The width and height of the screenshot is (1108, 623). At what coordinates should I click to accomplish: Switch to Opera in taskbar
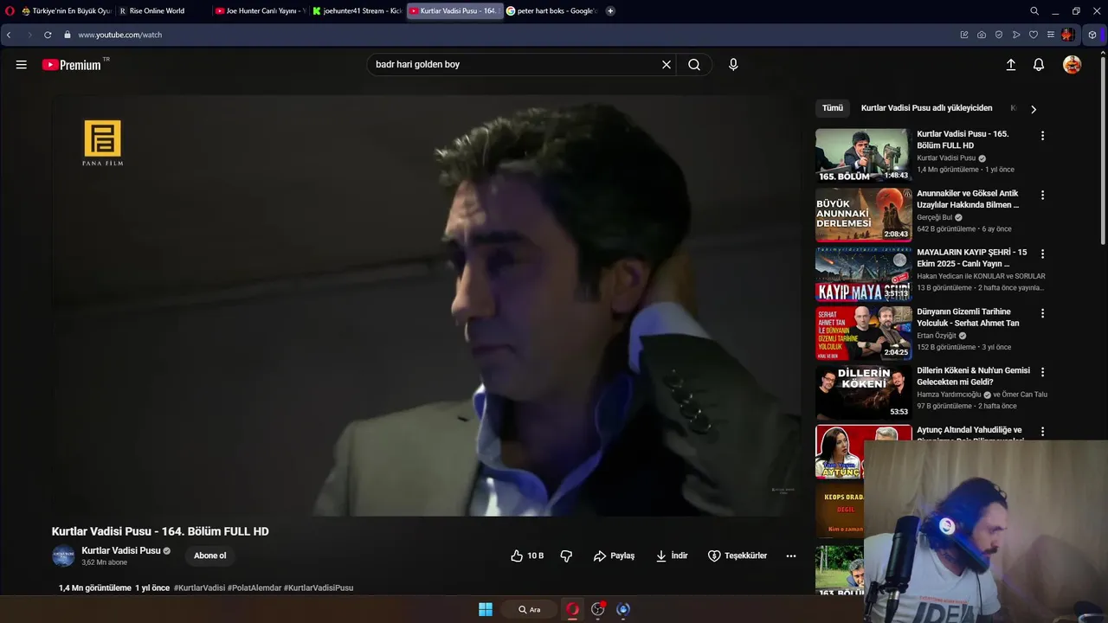(x=572, y=609)
